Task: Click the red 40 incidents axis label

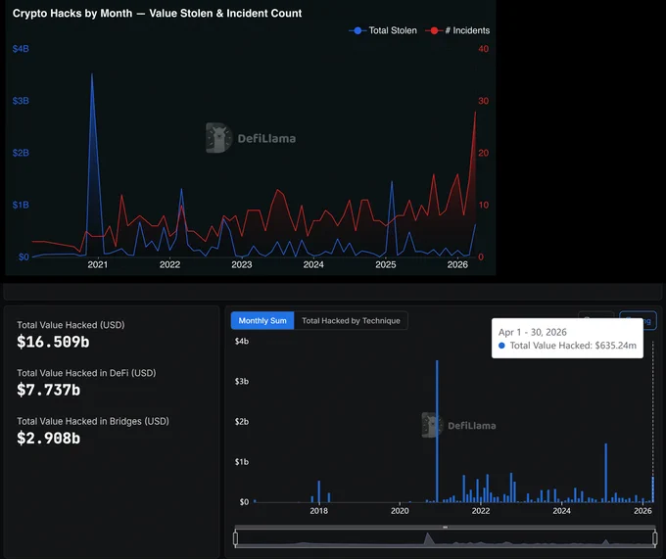Action: click(x=484, y=49)
